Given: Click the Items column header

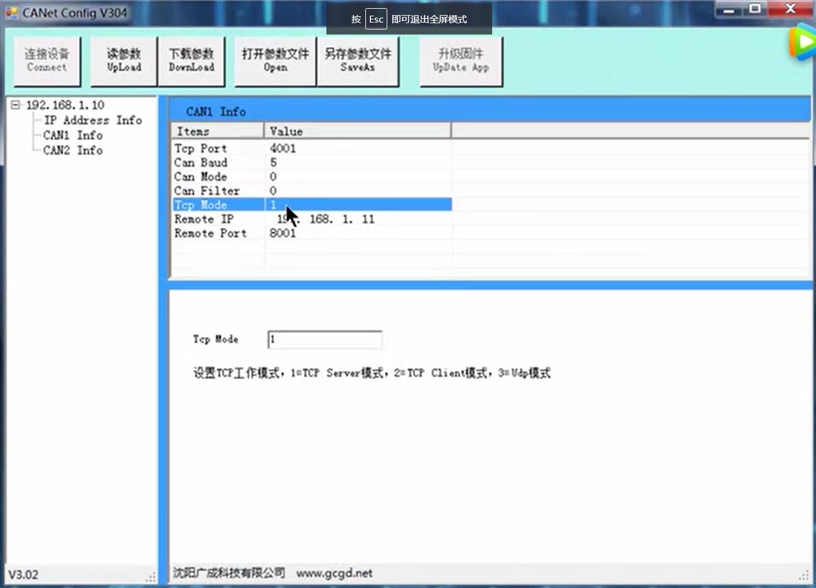Looking at the screenshot, I should pos(217,131).
